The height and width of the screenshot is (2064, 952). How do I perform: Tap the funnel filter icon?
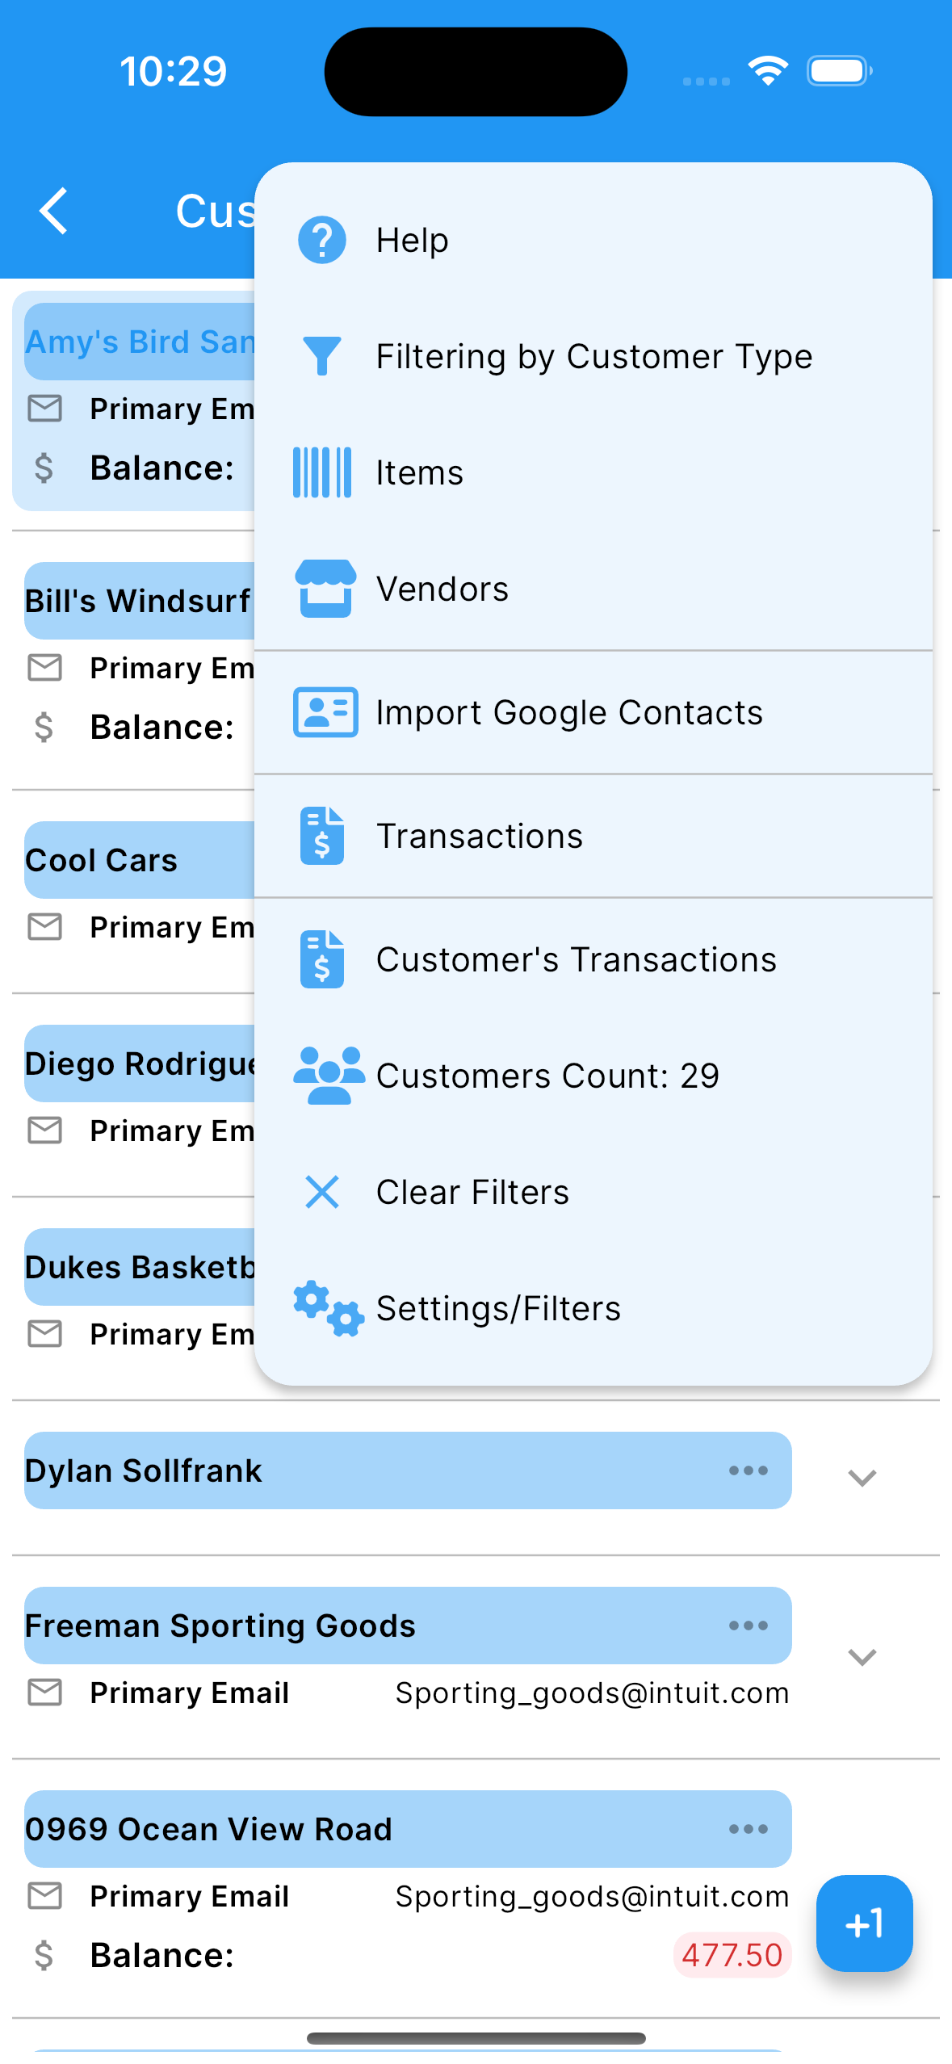click(321, 356)
